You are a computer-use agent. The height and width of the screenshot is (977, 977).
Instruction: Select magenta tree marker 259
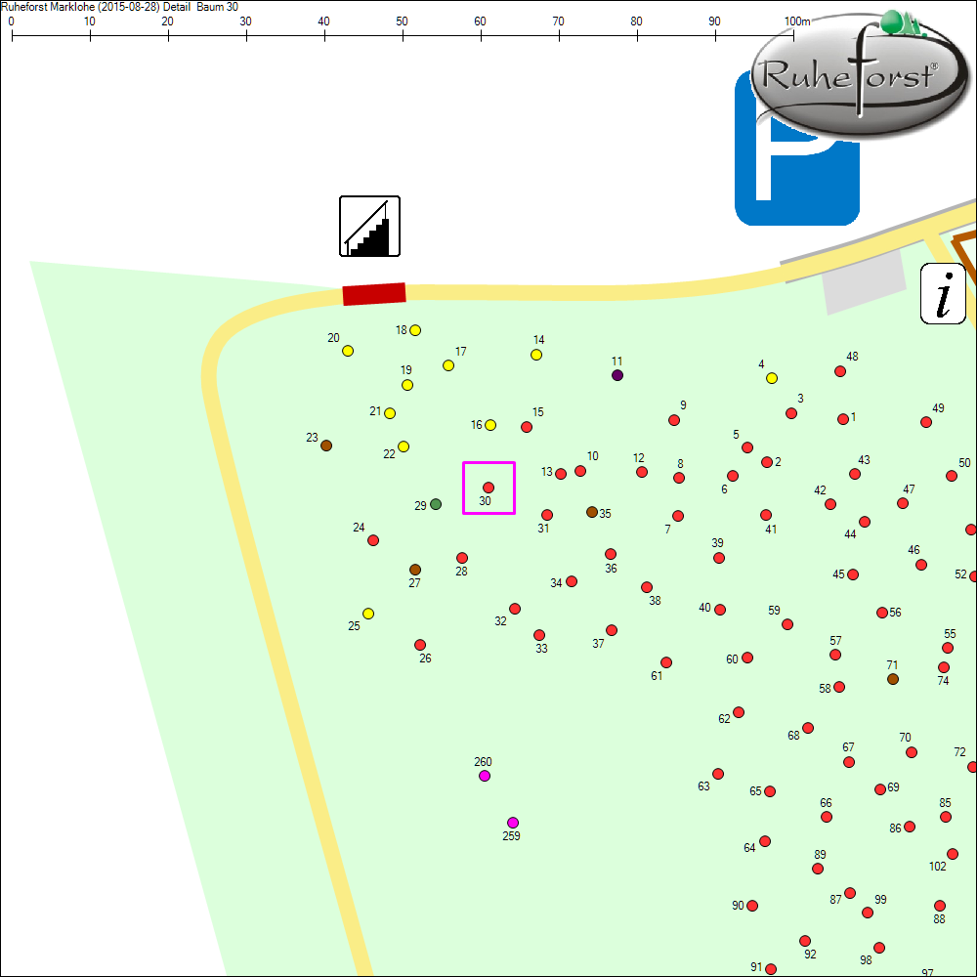[x=513, y=823]
